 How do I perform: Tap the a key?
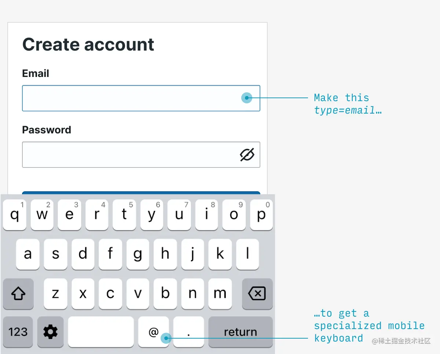[28, 254]
